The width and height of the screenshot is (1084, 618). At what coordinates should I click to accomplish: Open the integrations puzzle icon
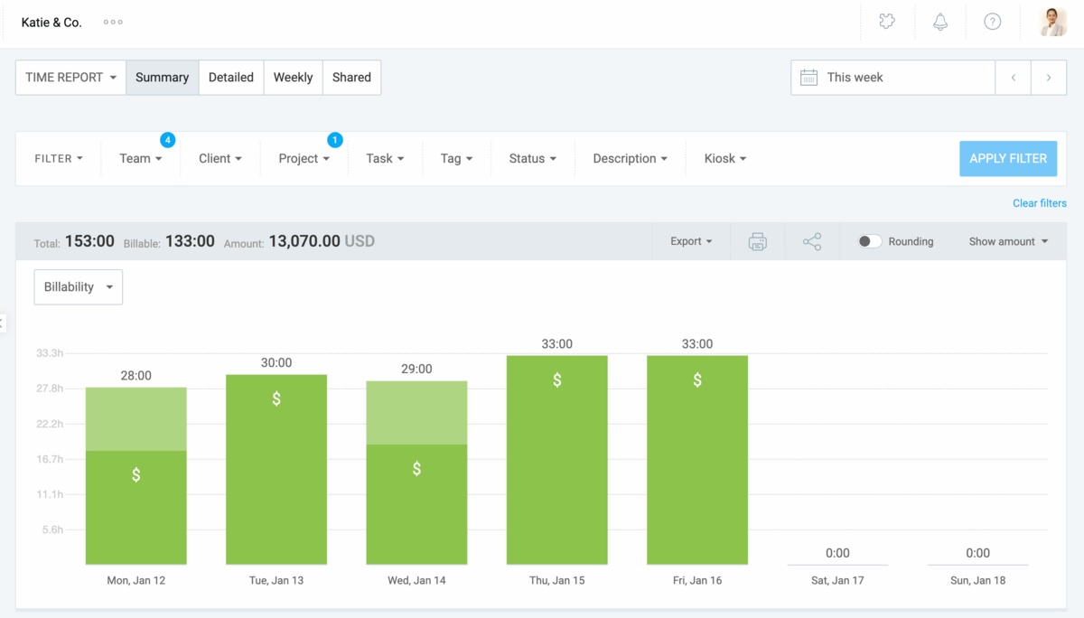click(x=886, y=21)
